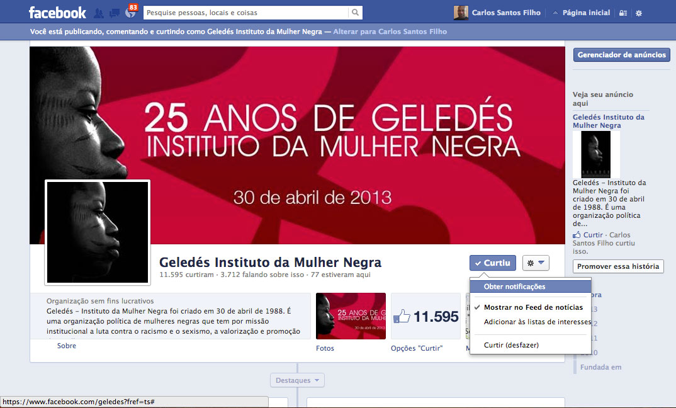Select Obter notificações menu item
The height and width of the screenshot is (408, 676).
coord(530,286)
